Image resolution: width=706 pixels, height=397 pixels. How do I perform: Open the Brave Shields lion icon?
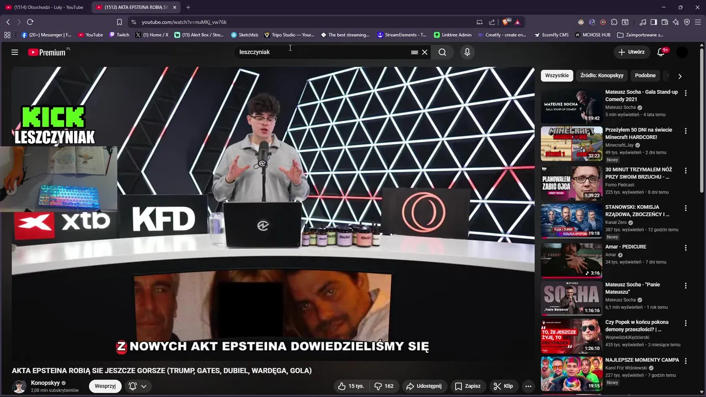[505, 22]
